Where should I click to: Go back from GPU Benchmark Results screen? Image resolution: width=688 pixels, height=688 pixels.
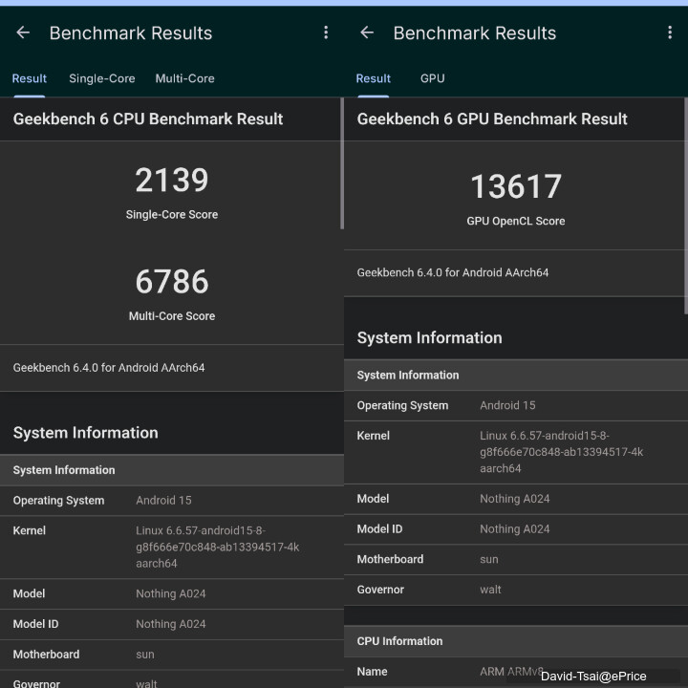click(367, 32)
